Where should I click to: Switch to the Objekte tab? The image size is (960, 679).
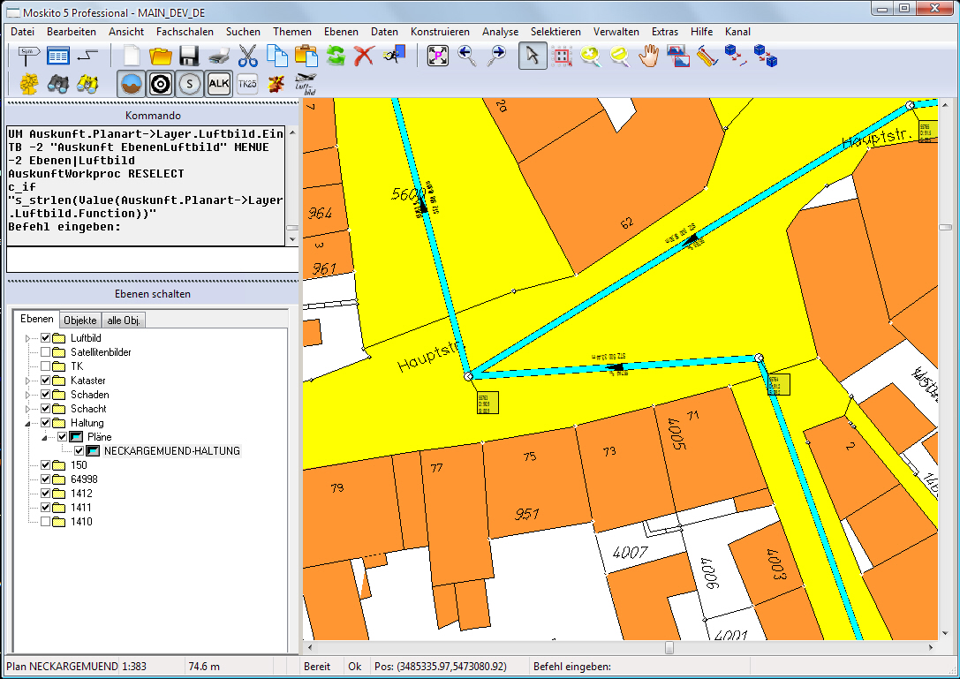click(80, 321)
